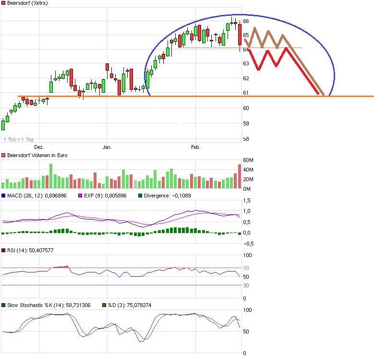374x357 pixels.
Task: Click the purple RSI (14) legend swatch
Action: click(4, 250)
